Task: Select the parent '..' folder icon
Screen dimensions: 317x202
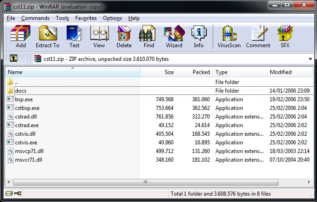Action: coord(10,82)
